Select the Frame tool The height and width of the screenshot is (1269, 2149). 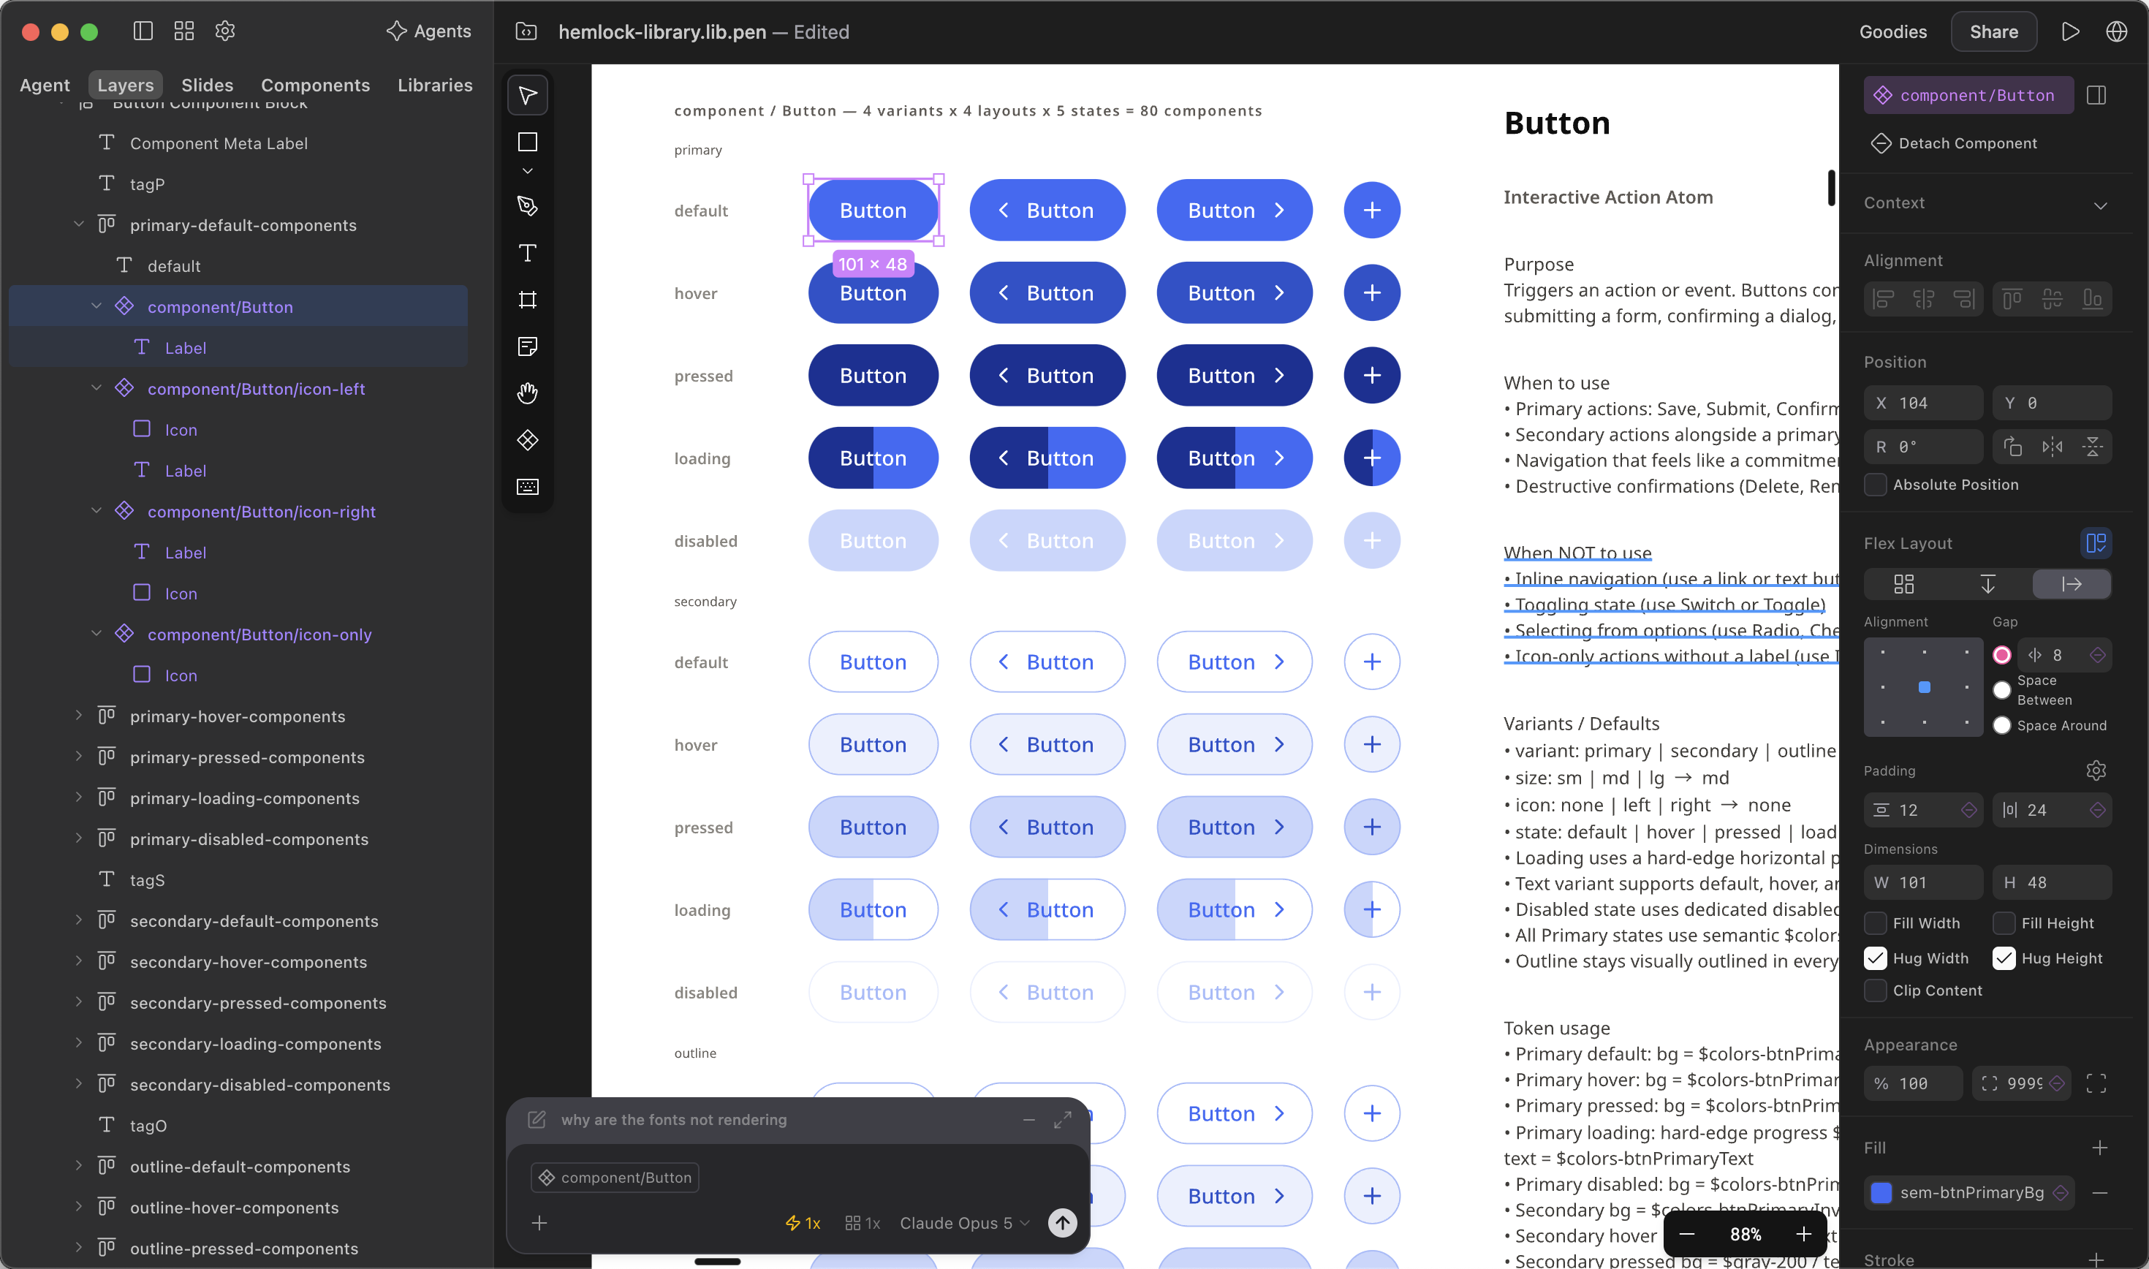click(528, 299)
